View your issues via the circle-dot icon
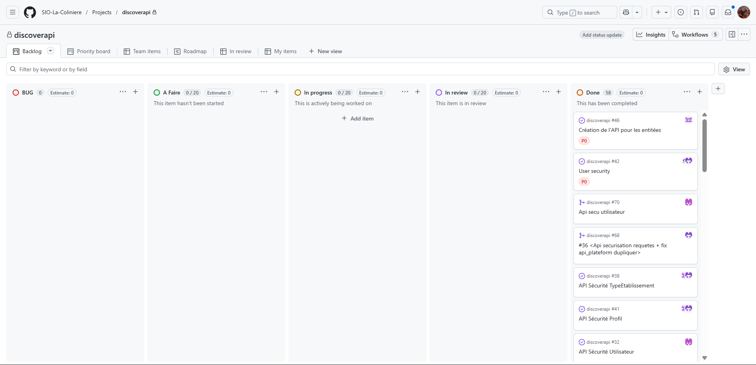This screenshot has height=365, width=756. tap(681, 12)
